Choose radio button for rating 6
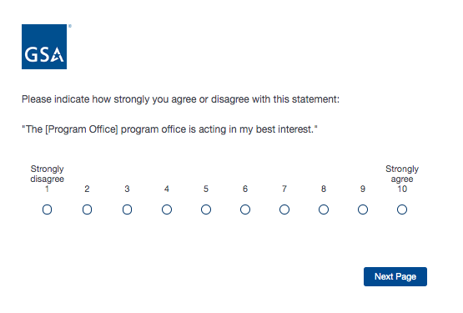463x313 pixels. (245, 210)
